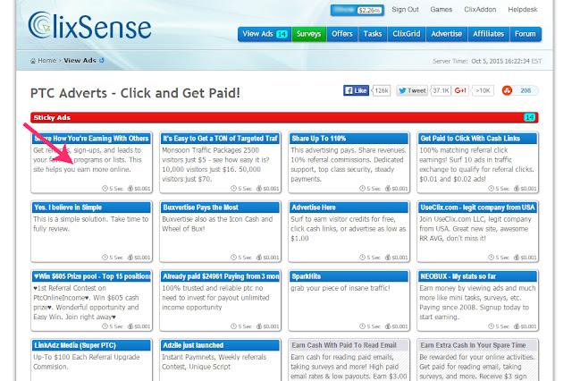The width and height of the screenshot is (572, 381).
Task: Click the 5 Sec timer on SparkHits ad
Action: [x=370, y=326]
